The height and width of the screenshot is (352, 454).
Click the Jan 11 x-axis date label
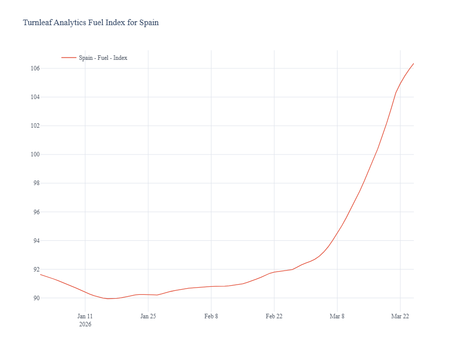[85, 316]
